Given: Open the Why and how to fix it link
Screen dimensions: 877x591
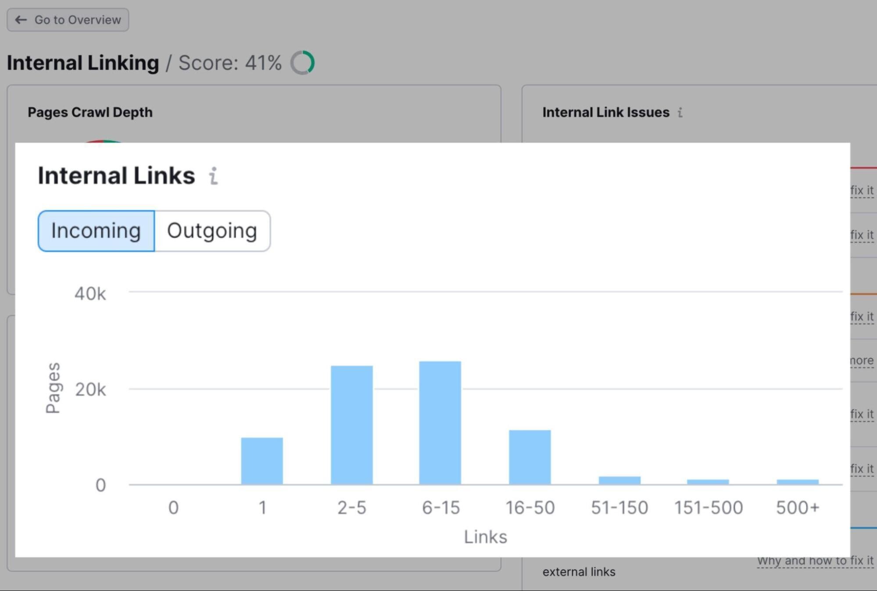Looking at the screenshot, I should [x=815, y=561].
